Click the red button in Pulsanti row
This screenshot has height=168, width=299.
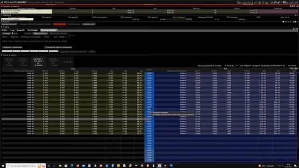click(59, 24)
